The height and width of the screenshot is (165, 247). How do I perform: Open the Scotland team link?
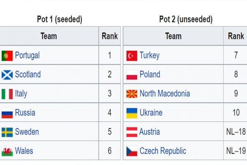[x=28, y=74]
